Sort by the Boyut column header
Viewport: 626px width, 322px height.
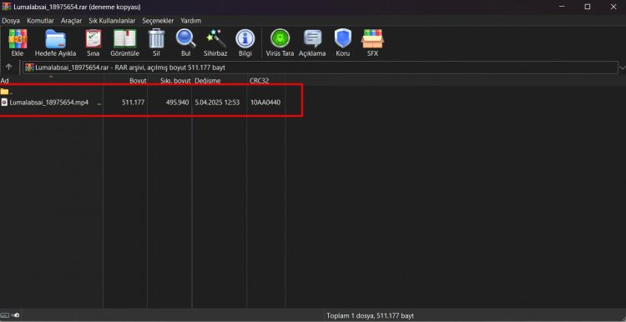(x=125, y=81)
